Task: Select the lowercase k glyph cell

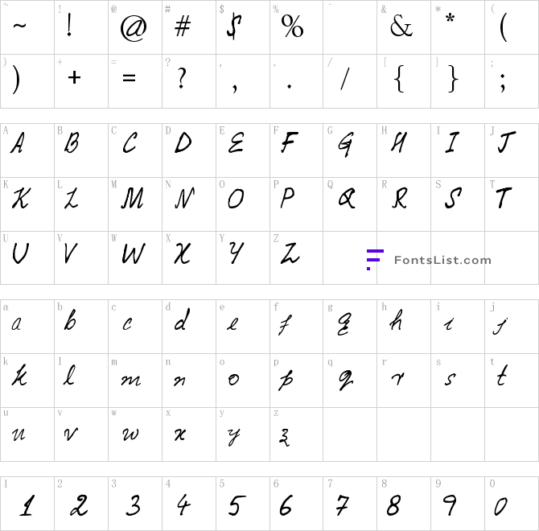Action: click(x=27, y=381)
